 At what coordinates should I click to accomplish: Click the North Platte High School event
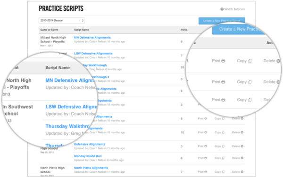coord(52,170)
